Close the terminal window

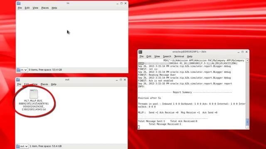coord(246,52)
